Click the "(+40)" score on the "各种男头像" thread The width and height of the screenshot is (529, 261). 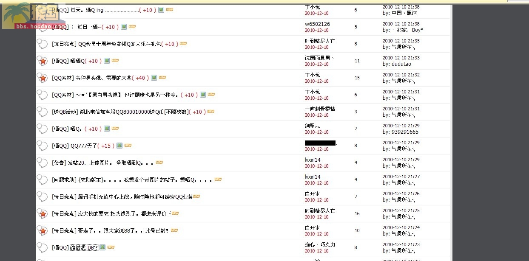click(x=140, y=78)
